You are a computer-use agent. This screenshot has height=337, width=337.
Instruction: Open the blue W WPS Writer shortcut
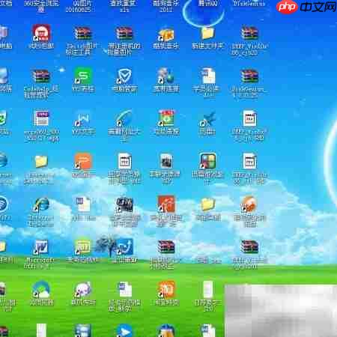83,119
